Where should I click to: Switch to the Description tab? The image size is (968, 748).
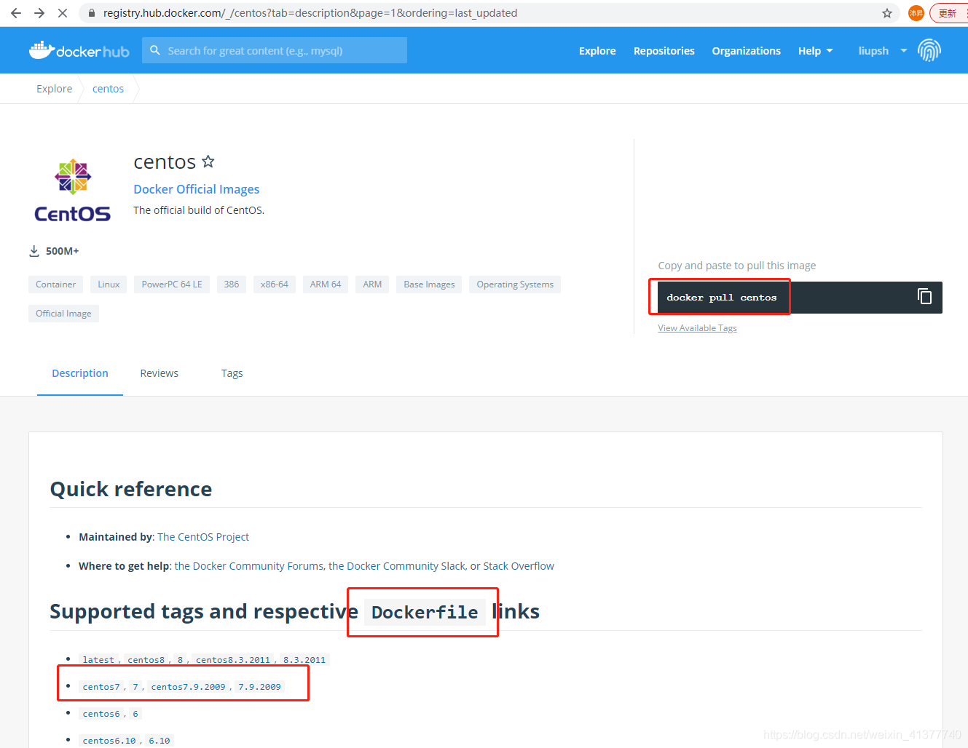click(x=80, y=373)
